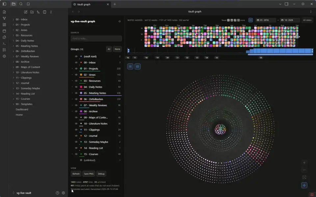Open the vault switcher next to vg-live-vault

(x=13, y=193)
